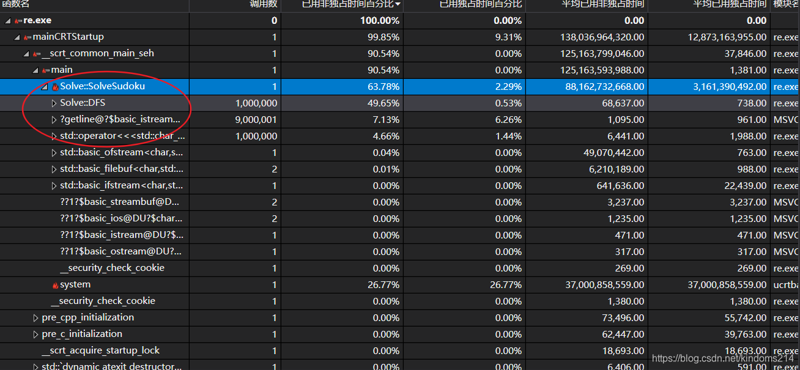Screen dimensions: 800x370
Task: Click the 22,439.00 exclusive time cell
Action: pyautogui.click(x=709, y=186)
